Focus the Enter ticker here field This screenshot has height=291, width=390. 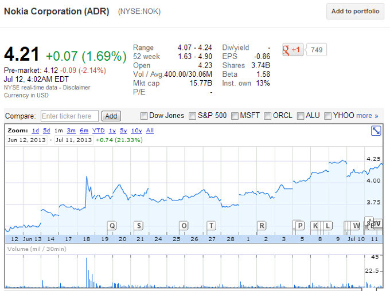point(69,116)
